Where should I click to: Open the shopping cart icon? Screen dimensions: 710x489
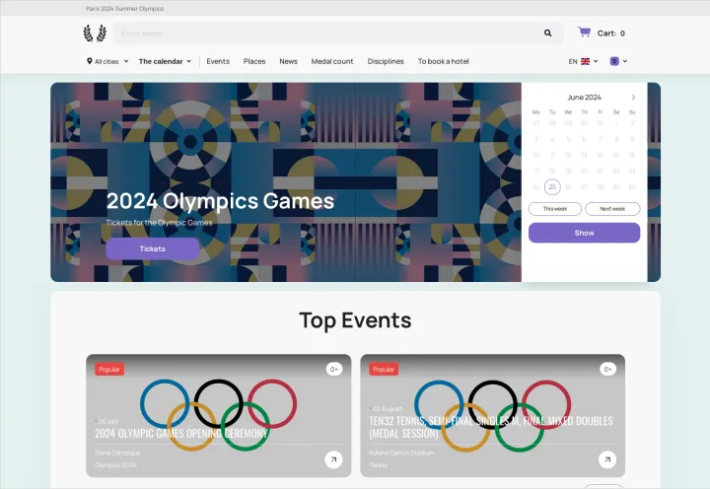(584, 33)
